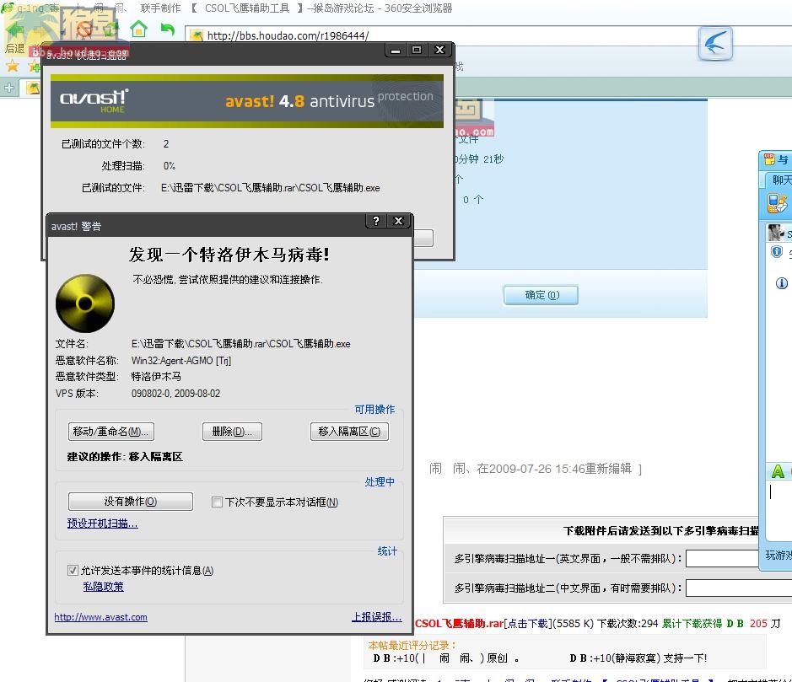Click the 没有操作(O) button
Viewport: 792px width, 682px height.
coord(131,502)
